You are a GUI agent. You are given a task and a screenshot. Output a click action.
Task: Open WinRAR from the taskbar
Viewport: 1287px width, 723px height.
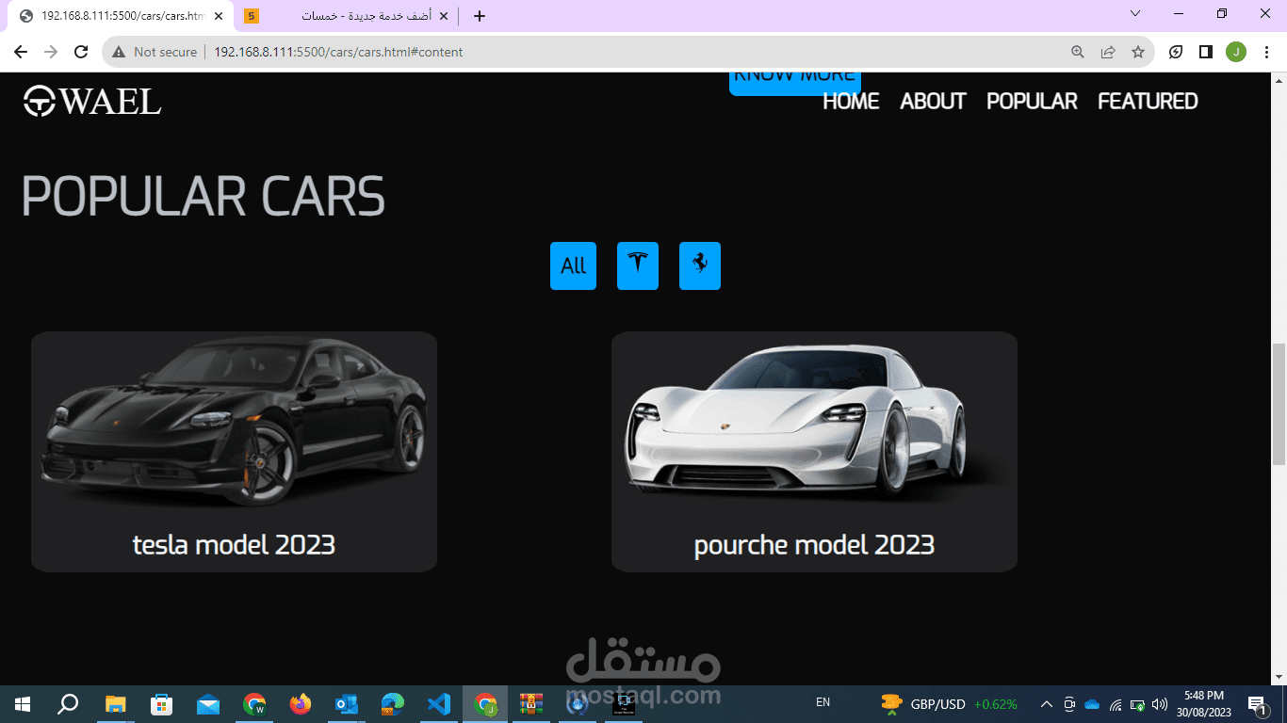tap(531, 703)
